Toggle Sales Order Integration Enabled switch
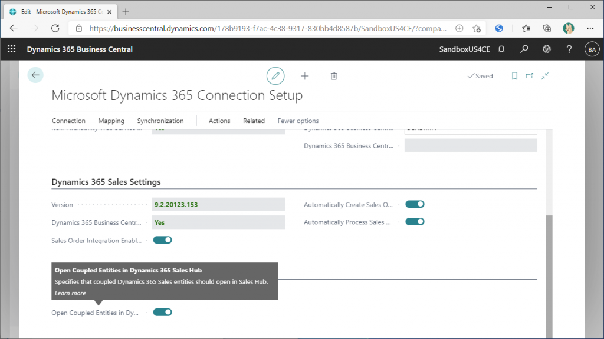 pyautogui.click(x=163, y=240)
